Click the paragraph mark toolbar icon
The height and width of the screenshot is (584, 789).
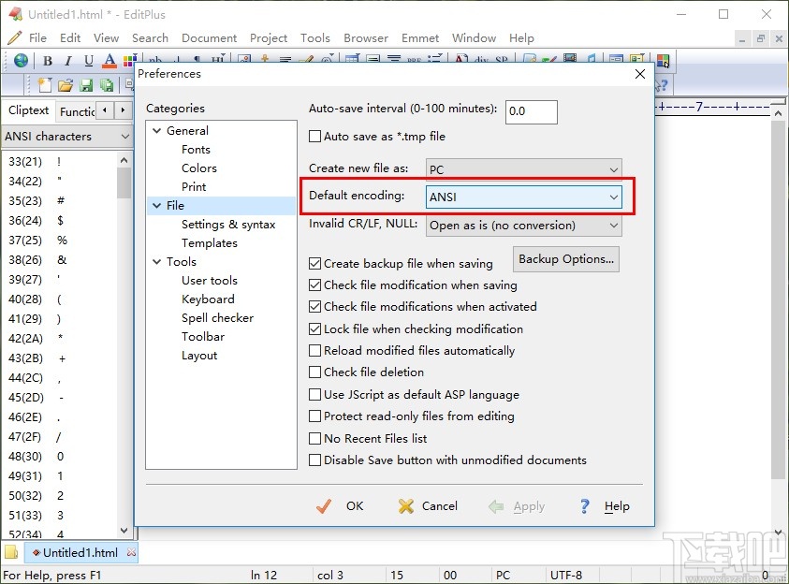click(x=197, y=59)
